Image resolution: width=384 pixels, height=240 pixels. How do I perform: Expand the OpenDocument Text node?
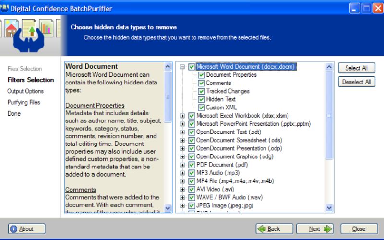coord(182,132)
